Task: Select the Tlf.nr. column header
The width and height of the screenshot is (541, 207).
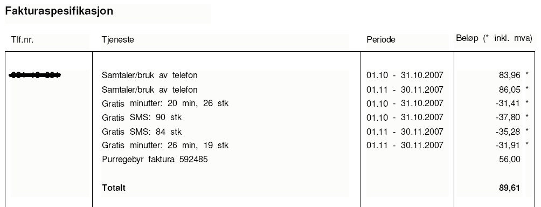Action: (23, 40)
